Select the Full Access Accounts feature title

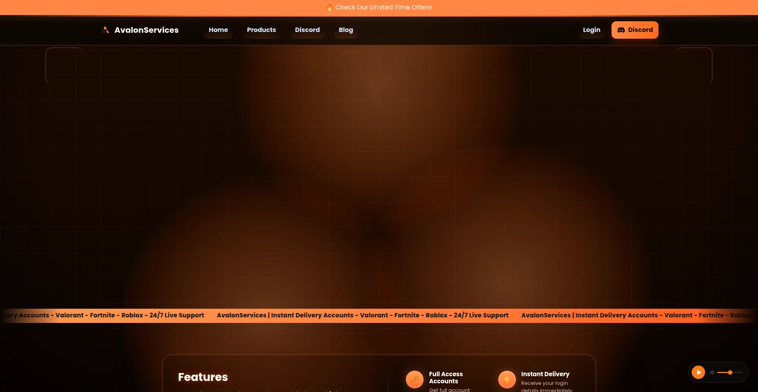(x=446, y=377)
